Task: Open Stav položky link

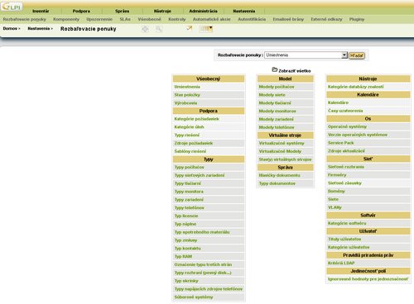Action: point(187,95)
